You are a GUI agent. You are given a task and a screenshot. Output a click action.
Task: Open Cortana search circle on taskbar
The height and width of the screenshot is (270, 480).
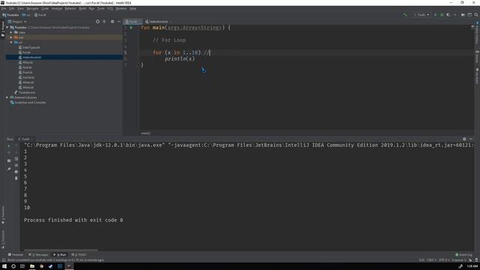[x=13, y=266]
